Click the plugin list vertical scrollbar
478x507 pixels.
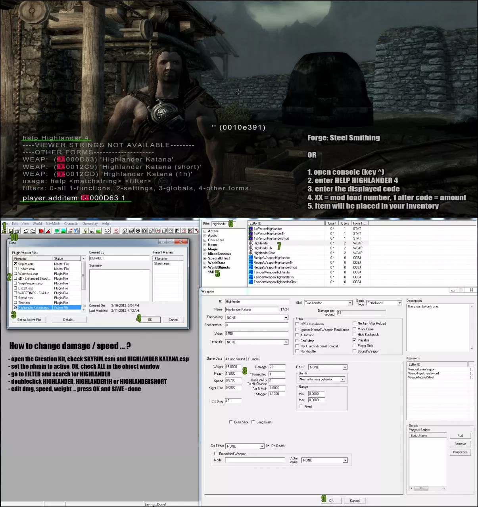(x=83, y=284)
